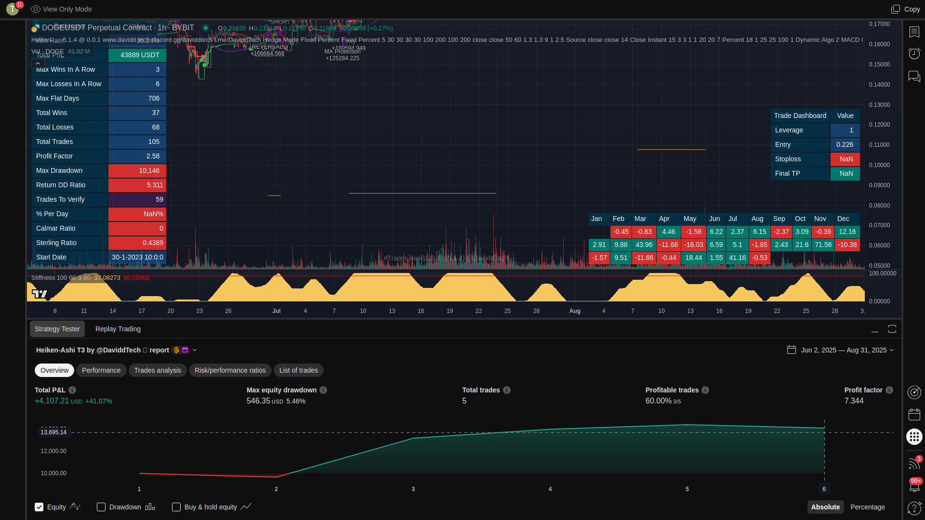Switch to Replay Trading tab
The width and height of the screenshot is (925, 520).
tap(118, 329)
